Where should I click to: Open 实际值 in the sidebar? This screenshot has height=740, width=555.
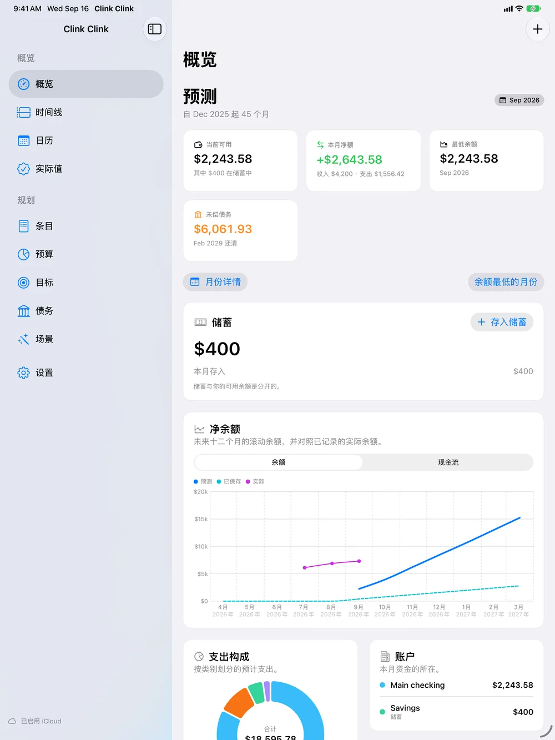click(x=86, y=169)
